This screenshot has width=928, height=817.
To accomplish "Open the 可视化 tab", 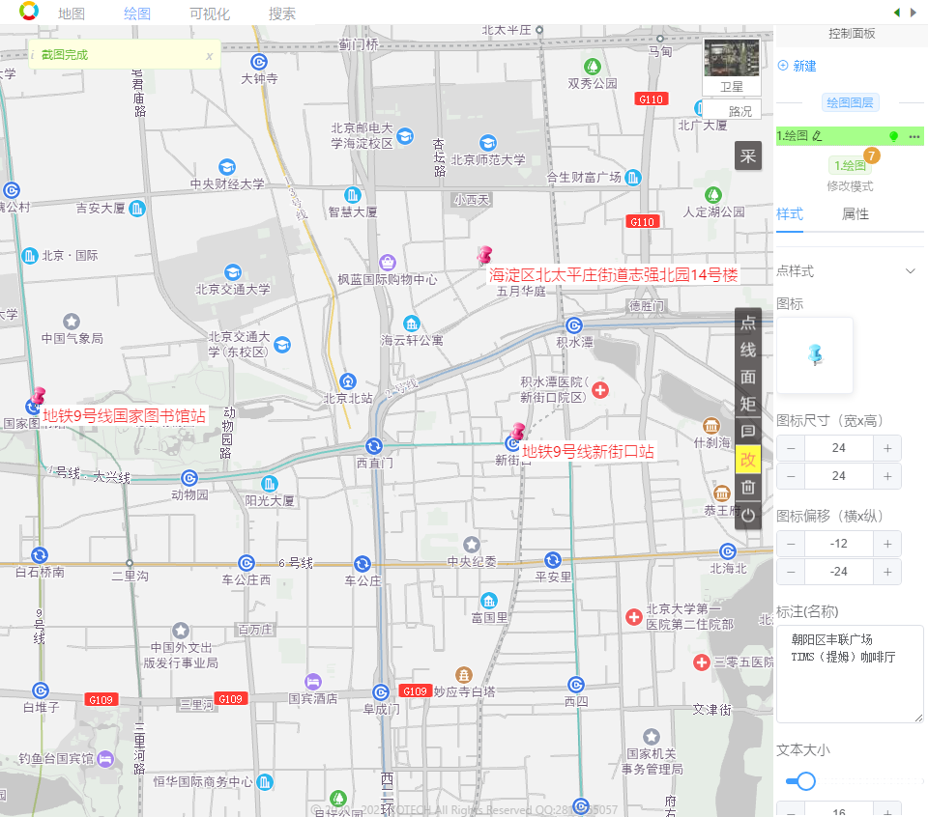I will pos(210,14).
